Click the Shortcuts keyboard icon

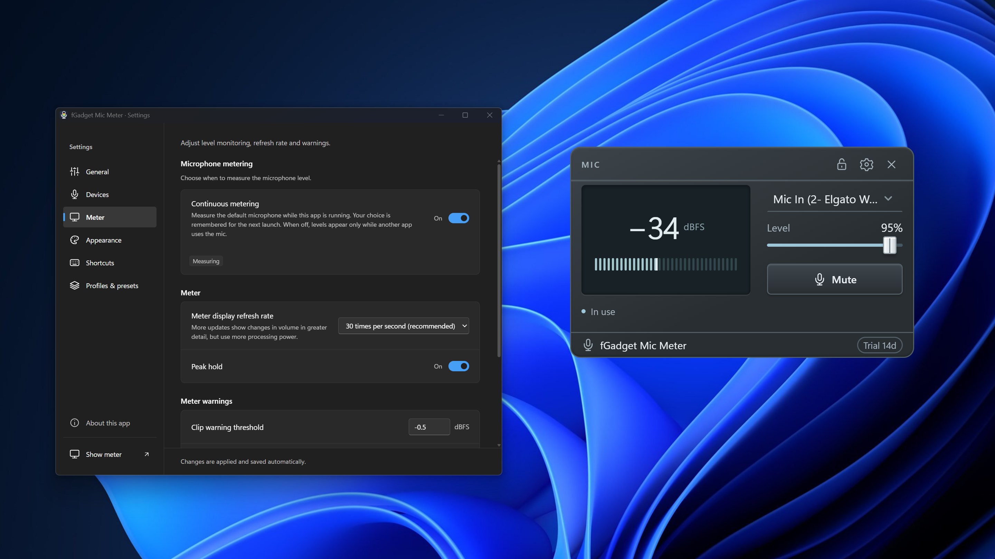[75, 263]
